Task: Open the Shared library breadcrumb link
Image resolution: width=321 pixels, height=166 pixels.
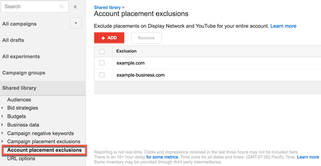Action: click(x=106, y=7)
